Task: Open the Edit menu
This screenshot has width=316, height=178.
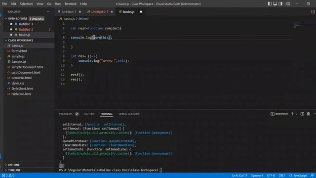Action: (x=13, y=4)
